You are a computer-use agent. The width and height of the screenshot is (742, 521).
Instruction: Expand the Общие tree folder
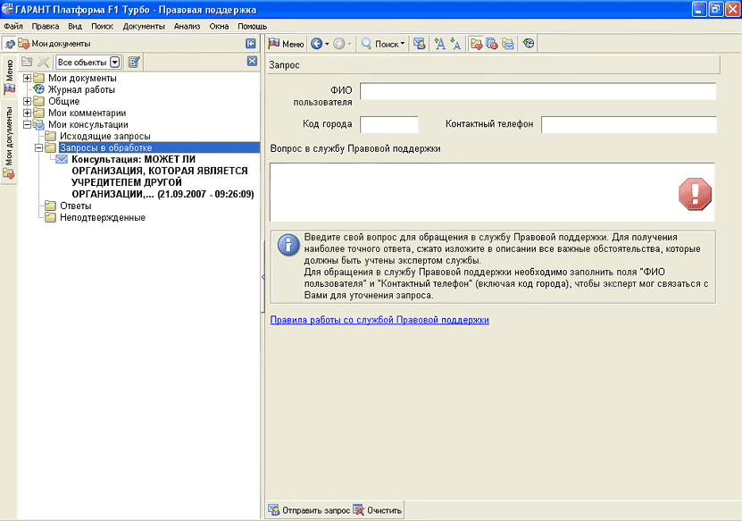pos(28,101)
